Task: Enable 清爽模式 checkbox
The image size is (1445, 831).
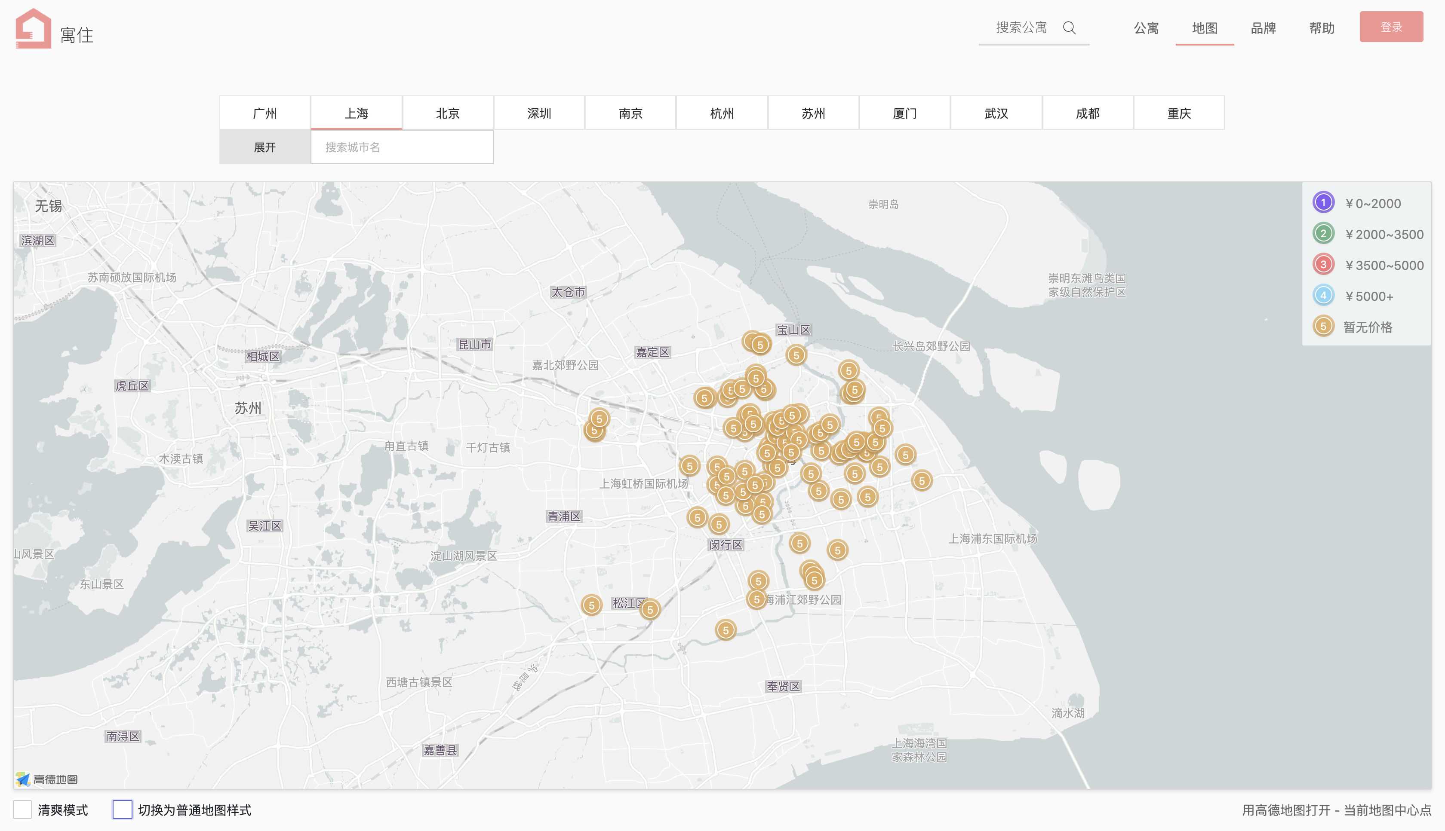Action: point(22,810)
